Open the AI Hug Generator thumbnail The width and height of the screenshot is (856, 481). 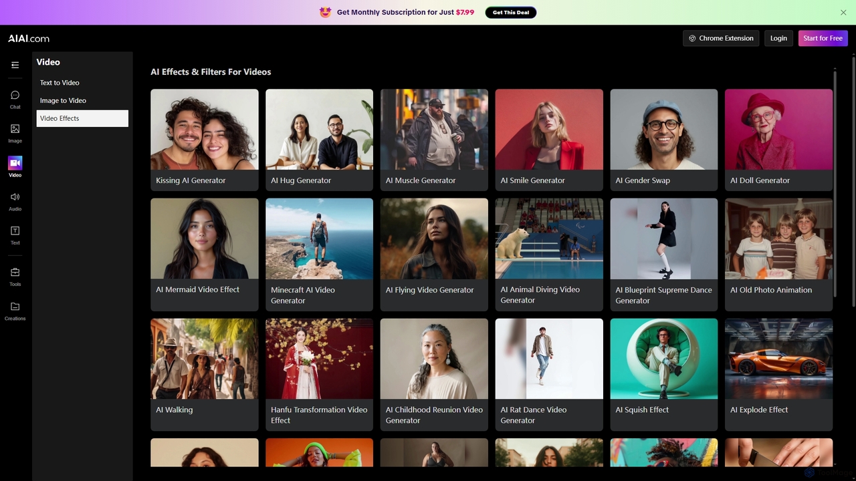[x=319, y=130]
